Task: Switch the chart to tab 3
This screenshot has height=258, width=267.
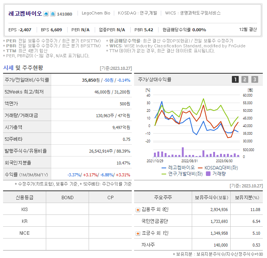Action: (x=255, y=79)
